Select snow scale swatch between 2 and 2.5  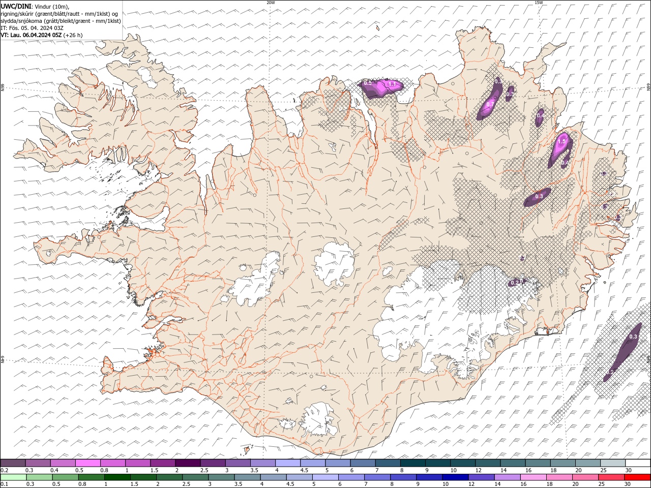coord(188,463)
